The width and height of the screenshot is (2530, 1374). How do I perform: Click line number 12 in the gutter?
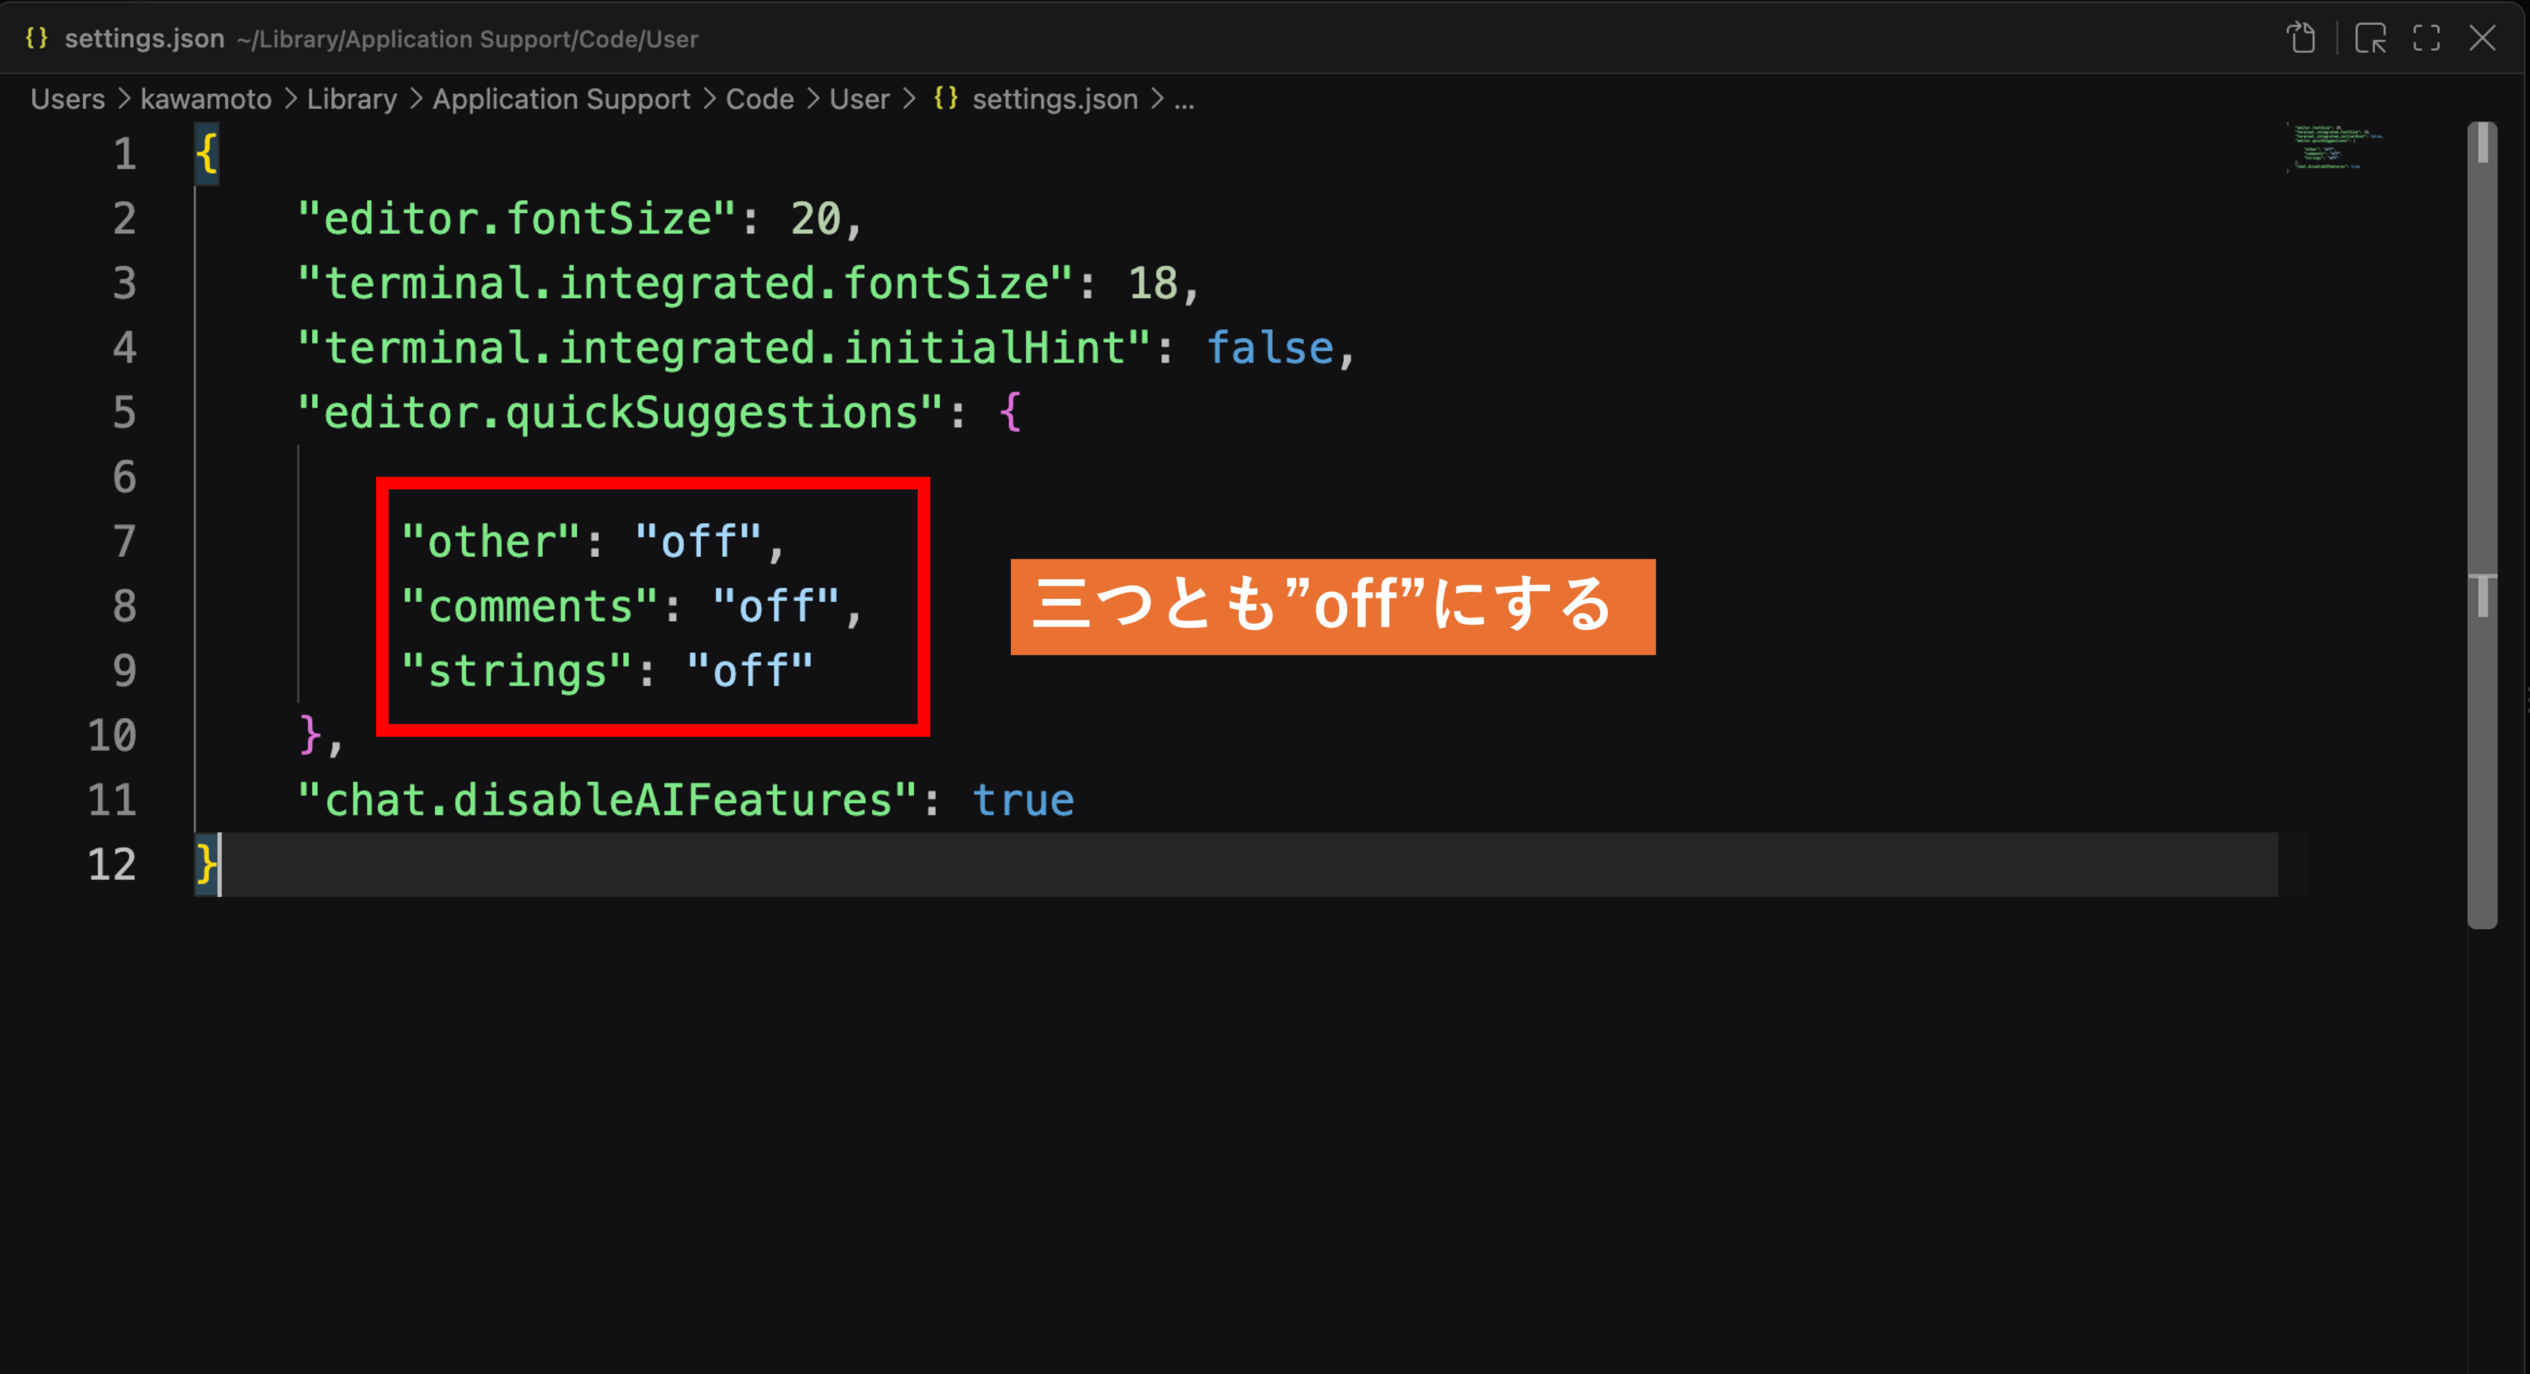coord(112,864)
